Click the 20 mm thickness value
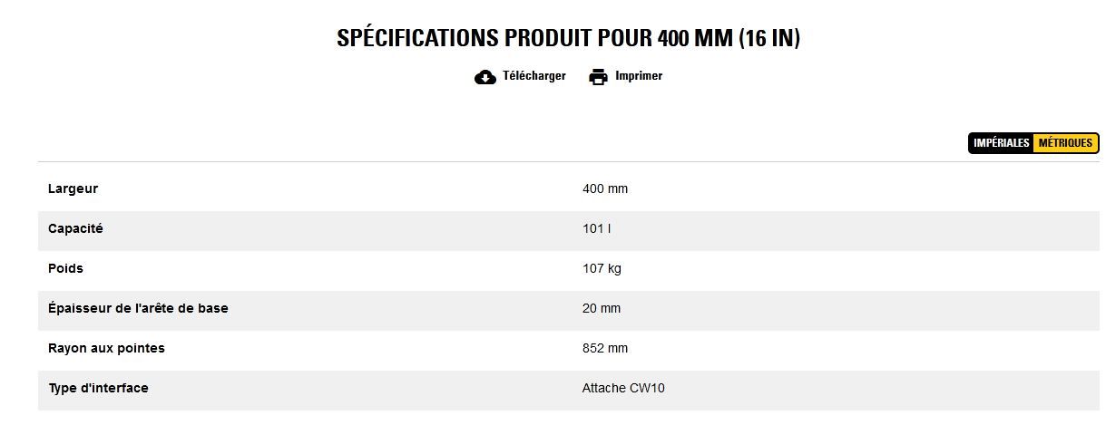Image resolution: width=1106 pixels, height=425 pixels. coord(602,308)
